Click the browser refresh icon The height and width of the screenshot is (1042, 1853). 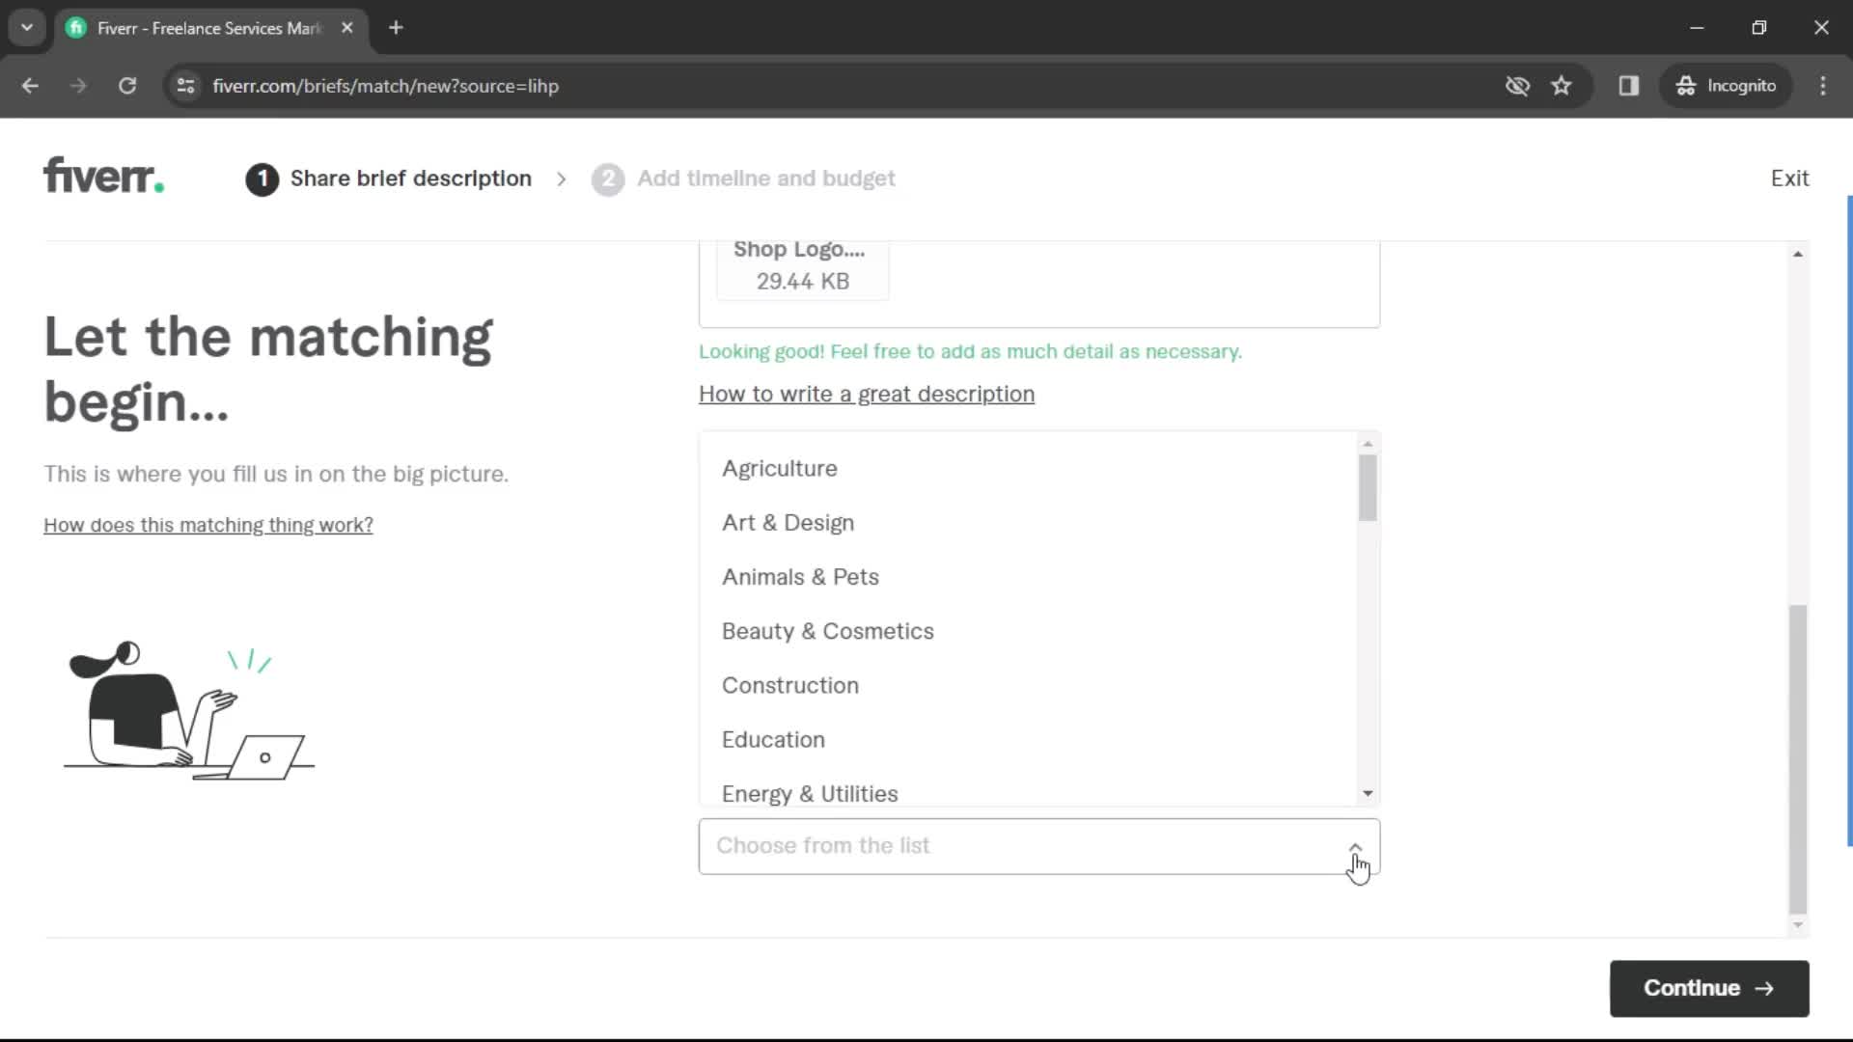[126, 87]
